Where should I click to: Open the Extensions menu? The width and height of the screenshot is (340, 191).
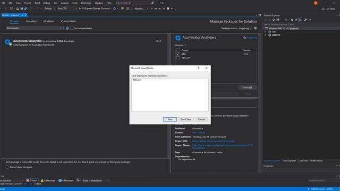click(x=86, y=3)
